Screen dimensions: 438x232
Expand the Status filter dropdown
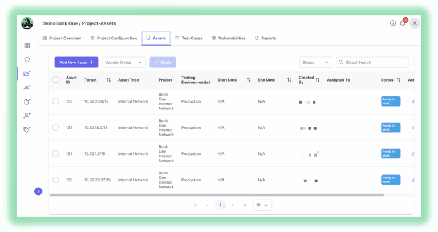(315, 62)
